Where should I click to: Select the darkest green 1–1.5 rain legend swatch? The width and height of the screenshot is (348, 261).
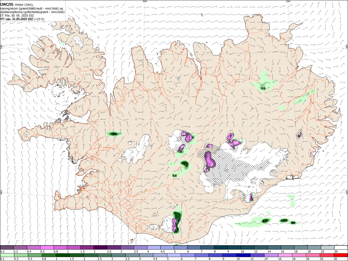63,255
